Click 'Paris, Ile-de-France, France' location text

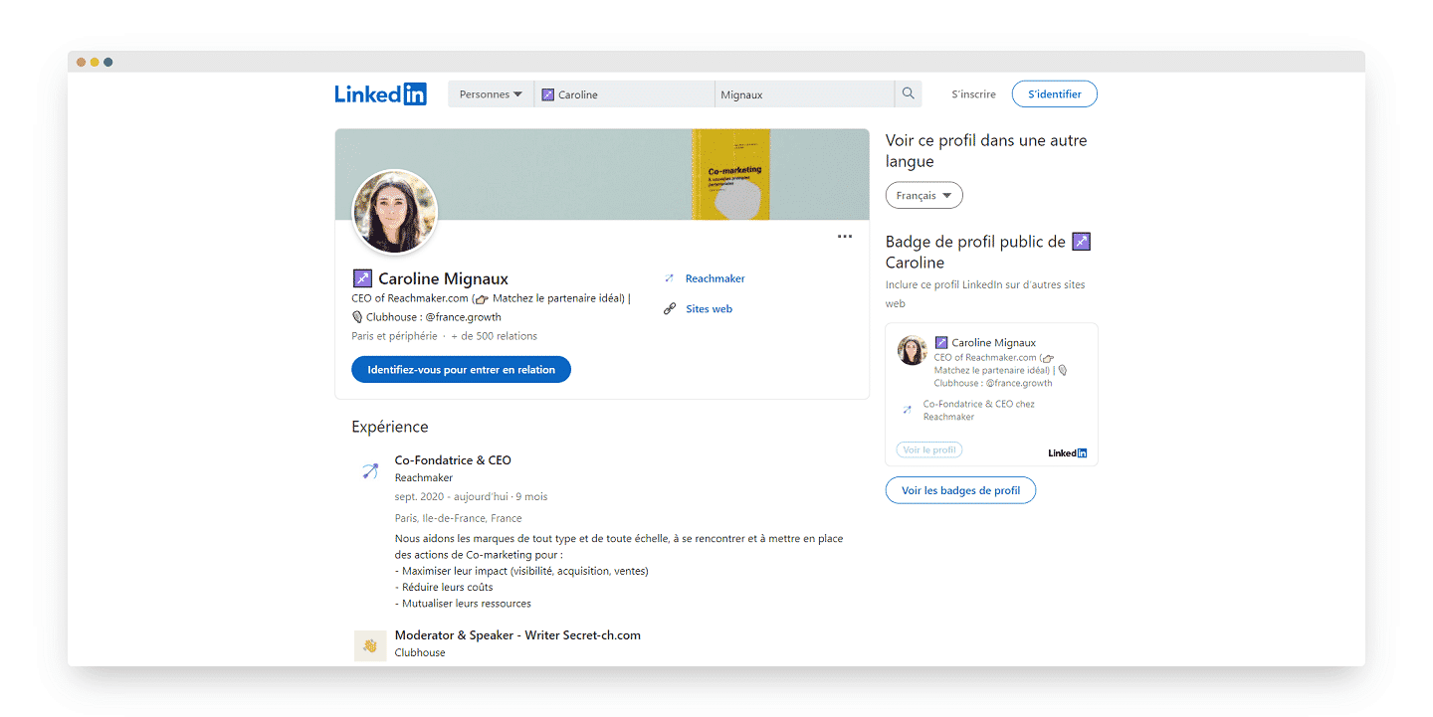click(458, 518)
